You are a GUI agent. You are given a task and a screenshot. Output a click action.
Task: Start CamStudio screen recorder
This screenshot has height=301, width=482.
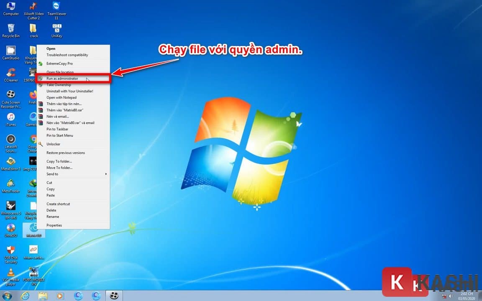click(x=10, y=52)
